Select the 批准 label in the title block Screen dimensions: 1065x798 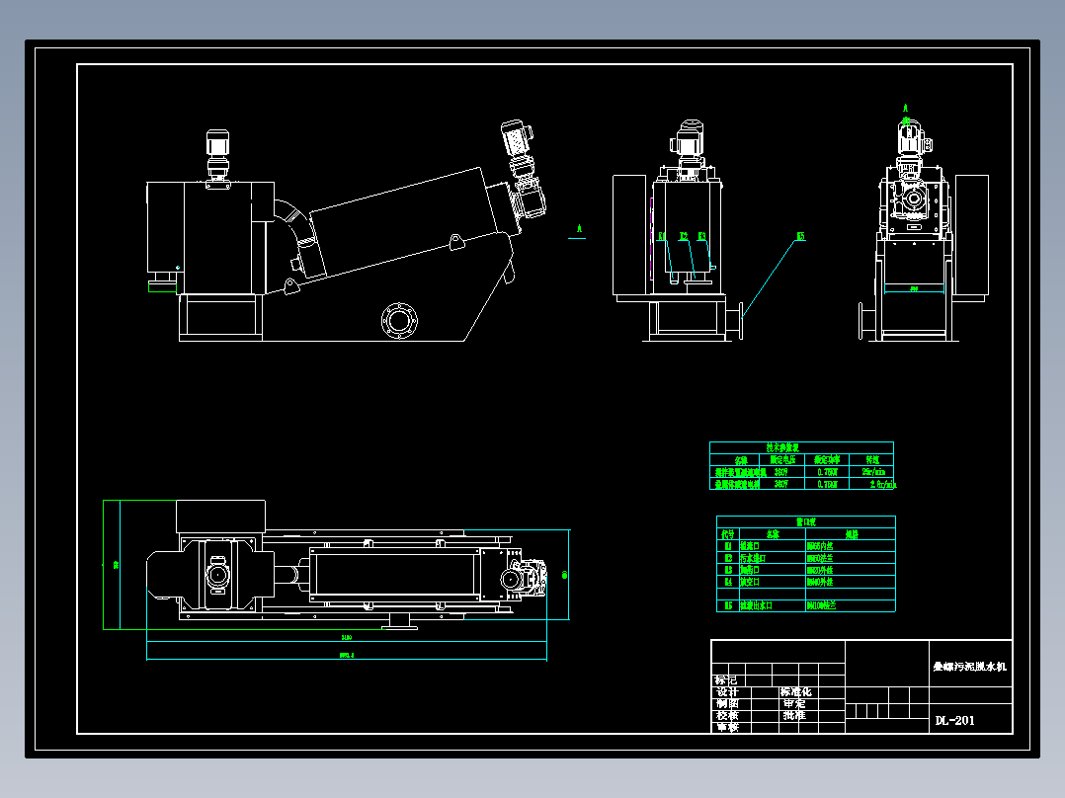tap(794, 715)
